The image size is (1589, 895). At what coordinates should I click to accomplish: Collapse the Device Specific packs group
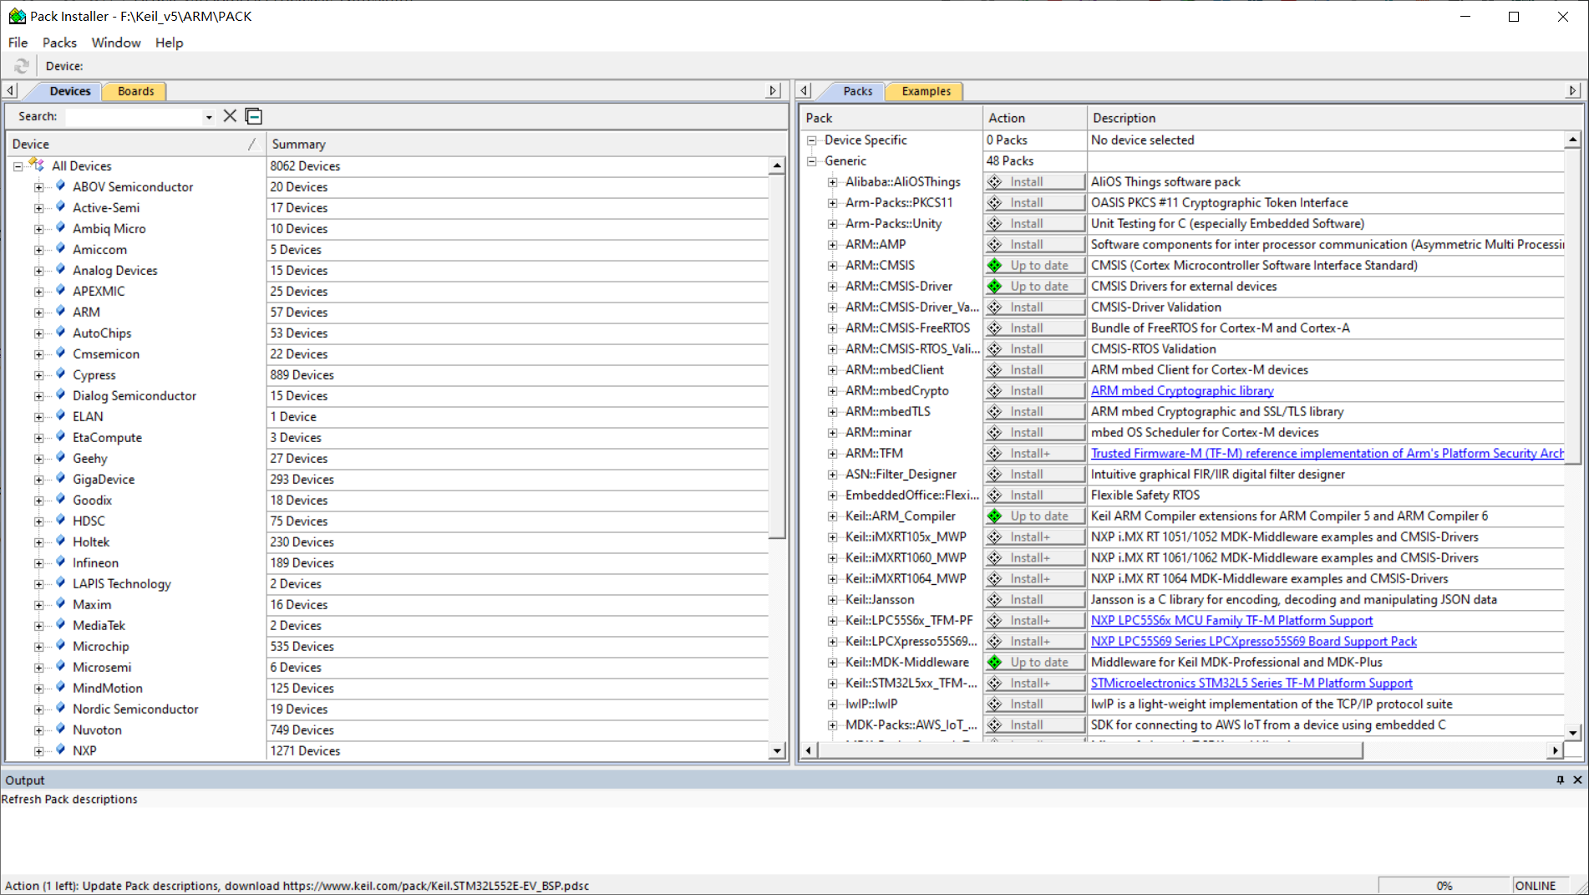point(811,140)
